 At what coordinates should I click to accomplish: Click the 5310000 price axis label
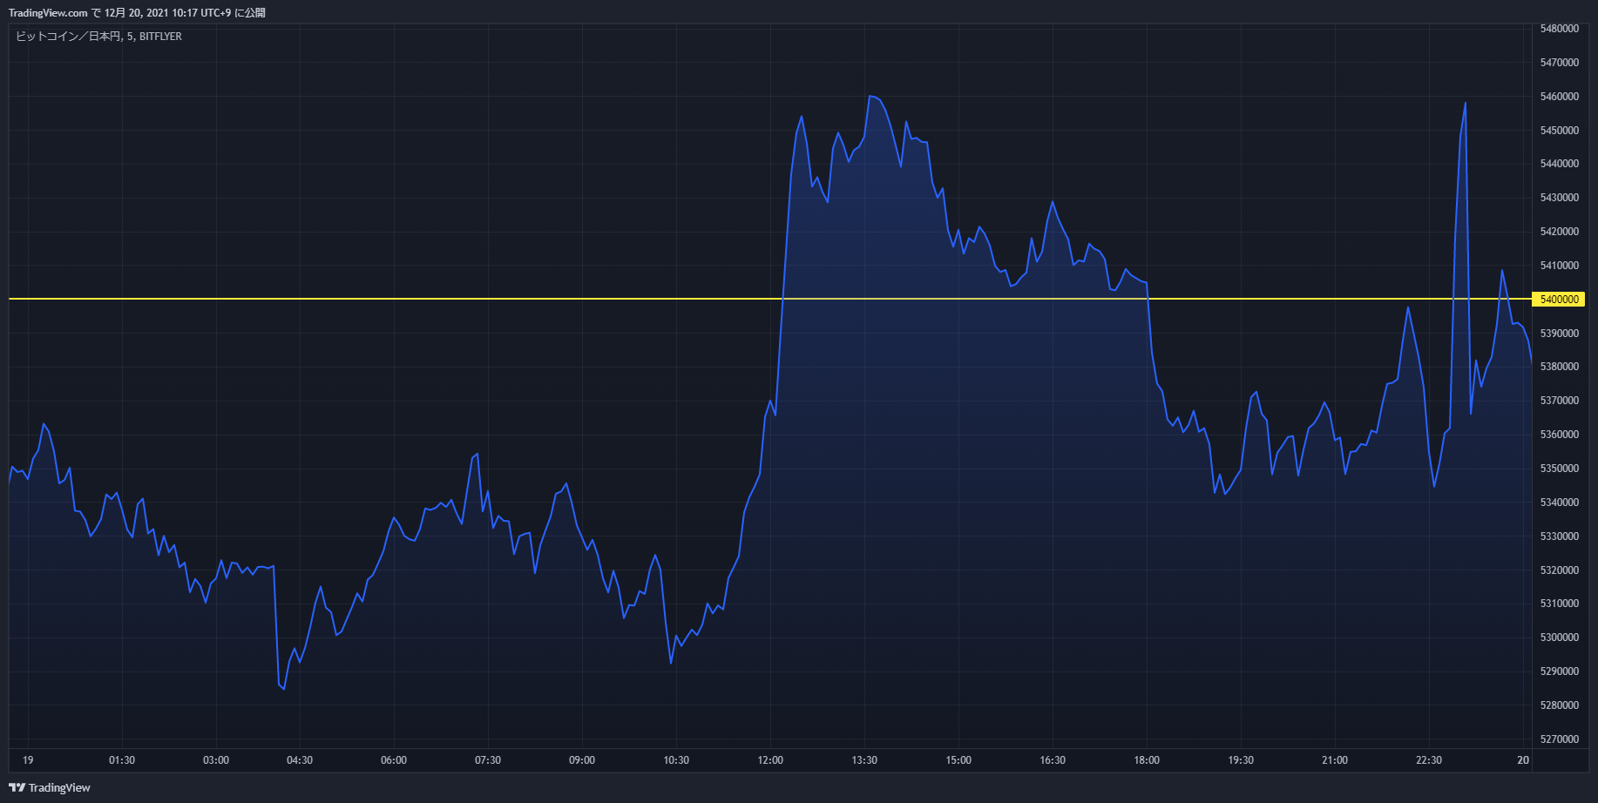pyautogui.click(x=1560, y=604)
